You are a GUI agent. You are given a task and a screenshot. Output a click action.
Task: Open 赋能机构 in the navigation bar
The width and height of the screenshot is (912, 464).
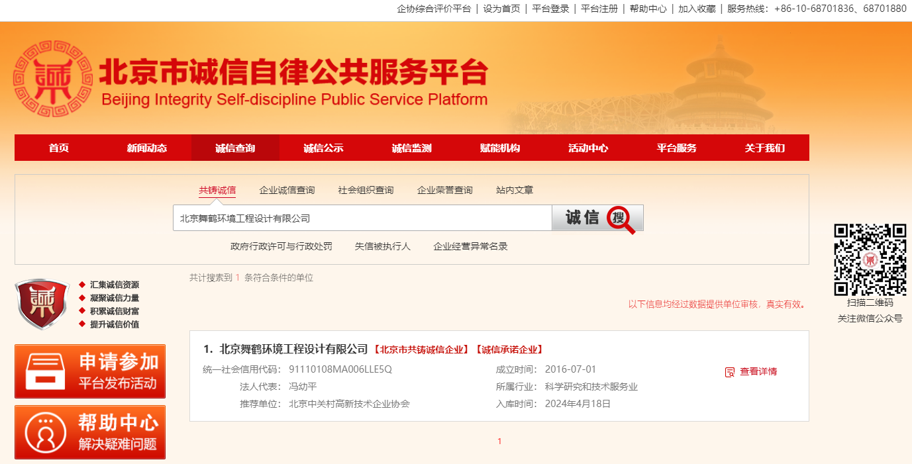point(500,148)
